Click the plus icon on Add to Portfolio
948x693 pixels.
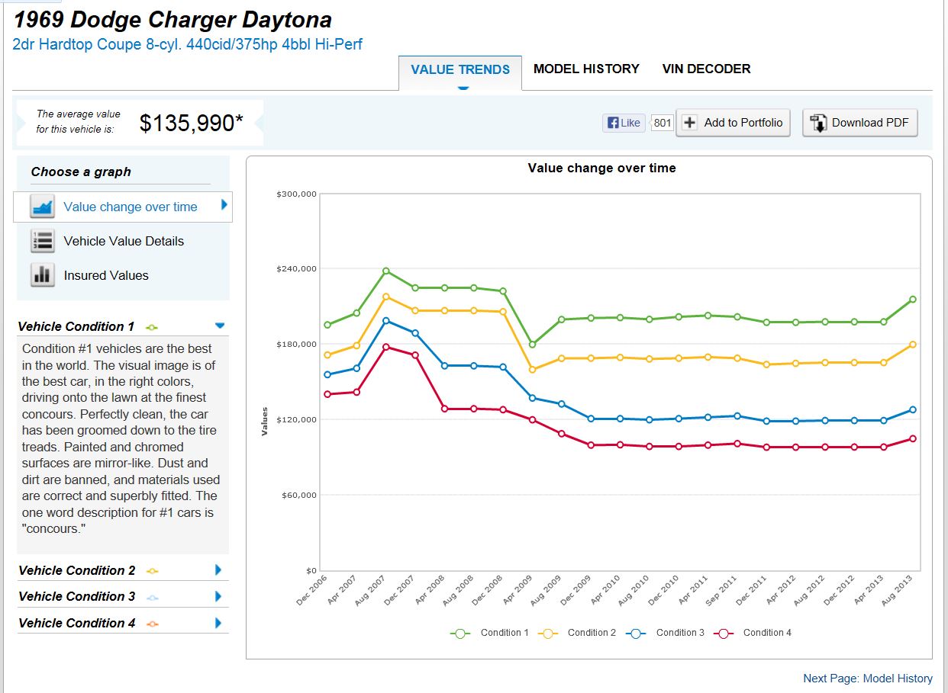coord(689,123)
